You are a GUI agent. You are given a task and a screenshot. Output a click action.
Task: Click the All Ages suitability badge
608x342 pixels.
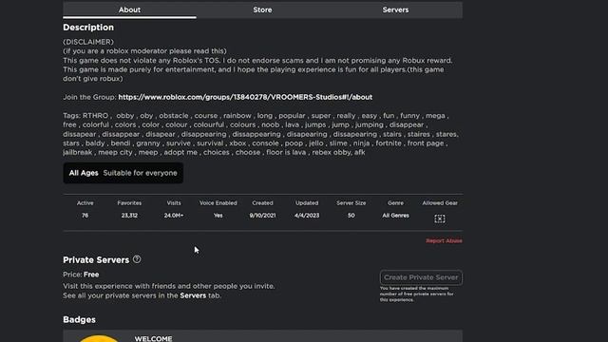123,173
